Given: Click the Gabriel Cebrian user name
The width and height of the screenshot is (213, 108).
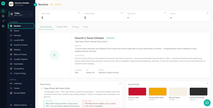Looking at the screenshot, I should coord(20,105).
